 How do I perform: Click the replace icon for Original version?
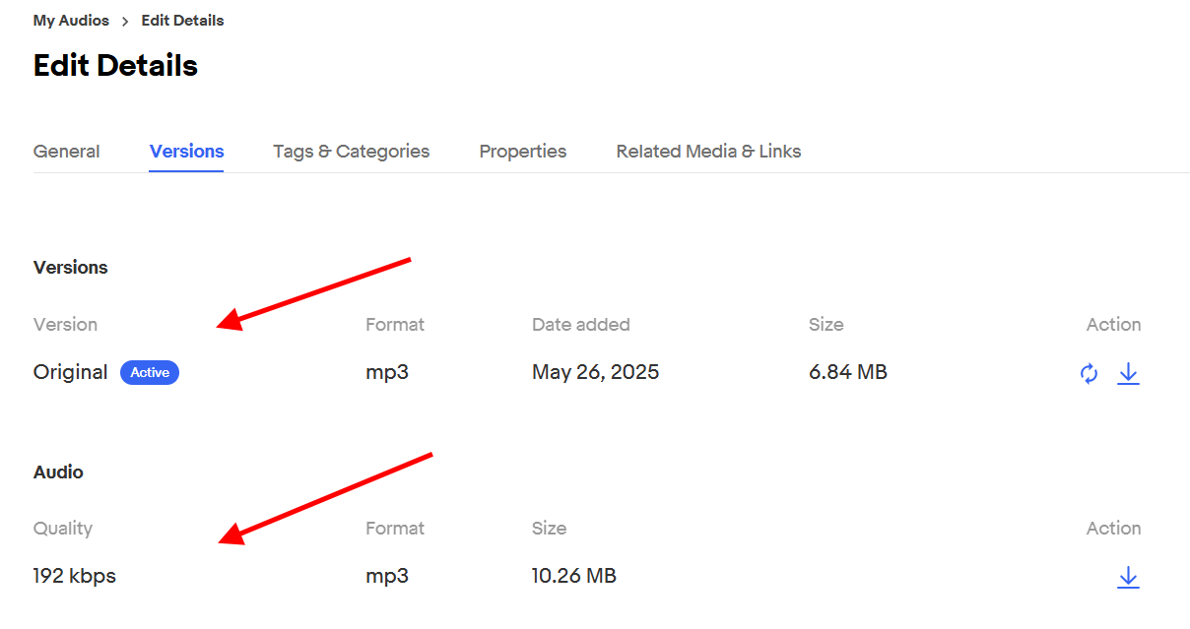point(1089,374)
